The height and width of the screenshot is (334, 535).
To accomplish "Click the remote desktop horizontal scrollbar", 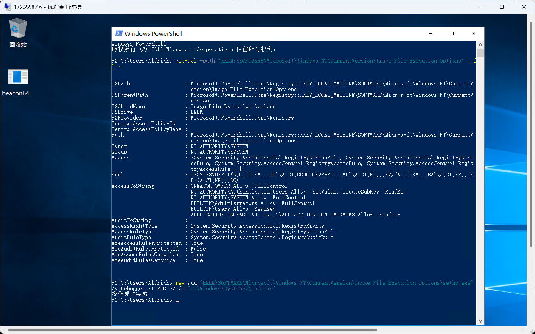I will 192,330.
